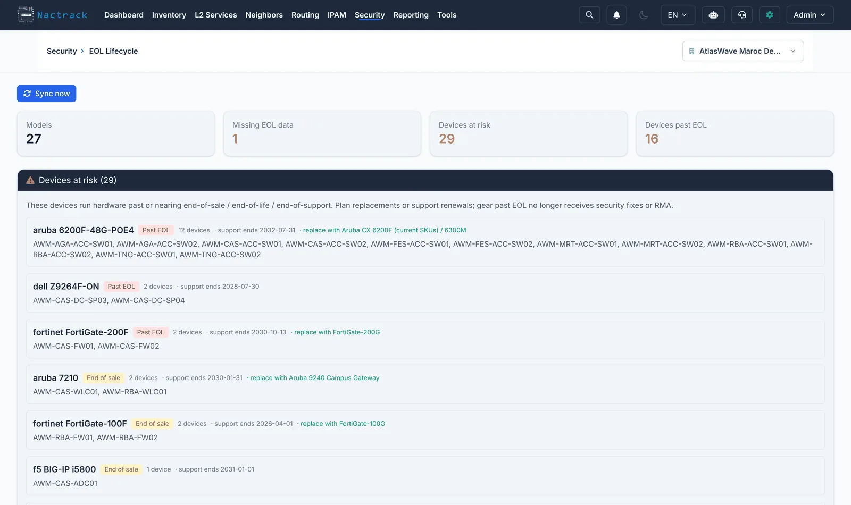The width and height of the screenshot is (851, 505).
Task: Click the warning triangle icon in Devices at risk header
Action: (30, 180)
